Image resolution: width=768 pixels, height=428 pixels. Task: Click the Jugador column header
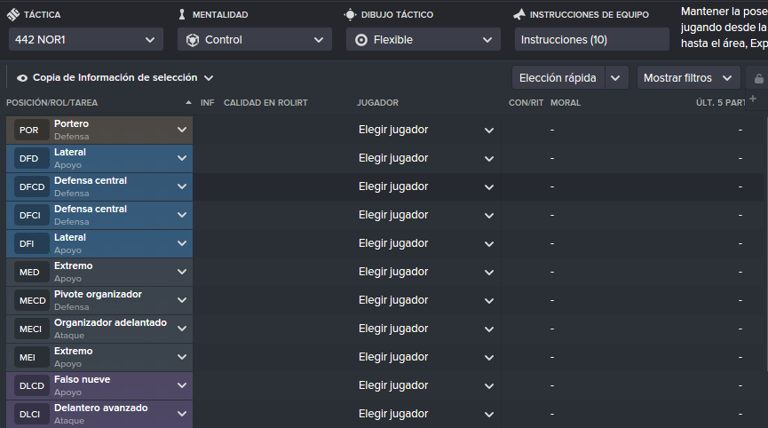click(377, 103)
